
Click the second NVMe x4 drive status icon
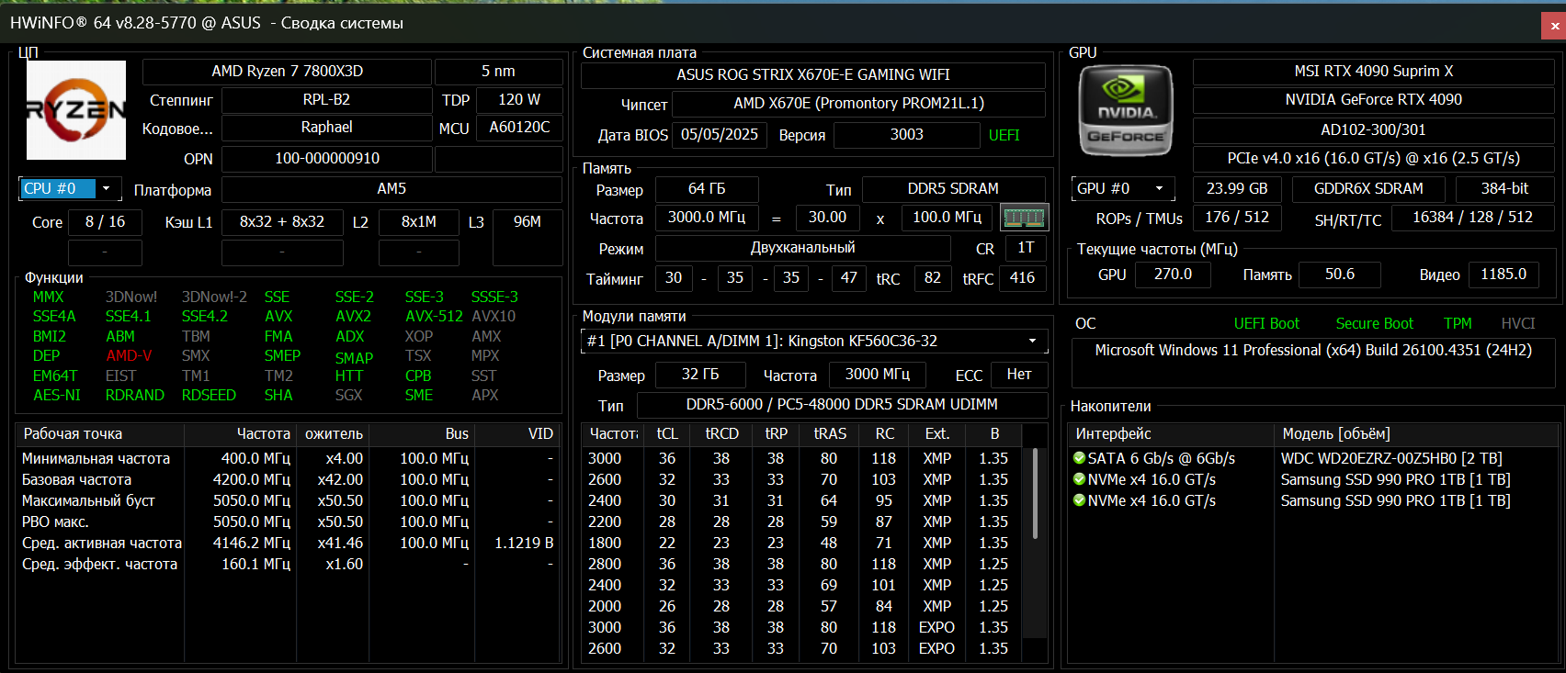coord(1079,499)
